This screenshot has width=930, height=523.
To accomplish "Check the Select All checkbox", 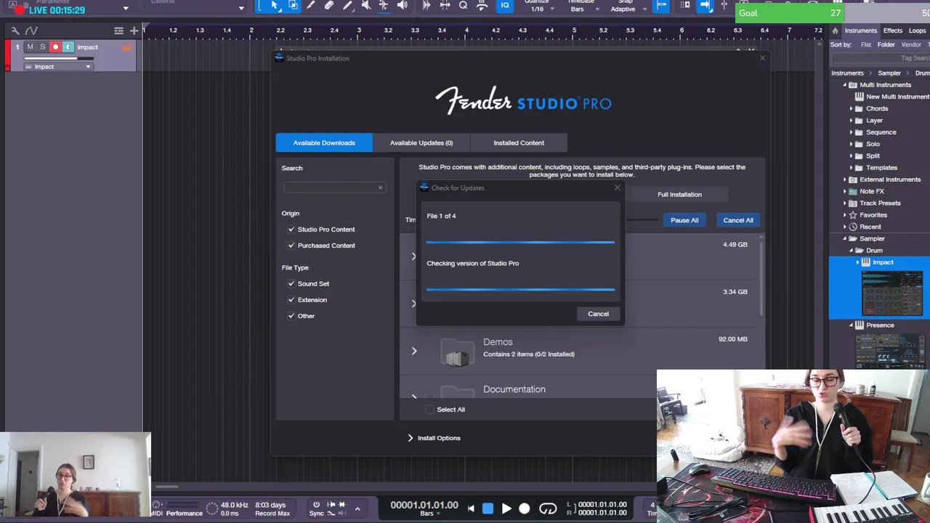I will [x=429, y=410].
